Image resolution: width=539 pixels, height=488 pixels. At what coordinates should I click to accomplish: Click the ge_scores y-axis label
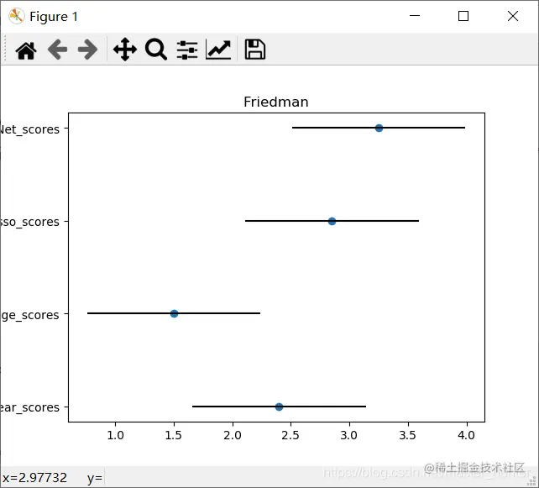29,315
